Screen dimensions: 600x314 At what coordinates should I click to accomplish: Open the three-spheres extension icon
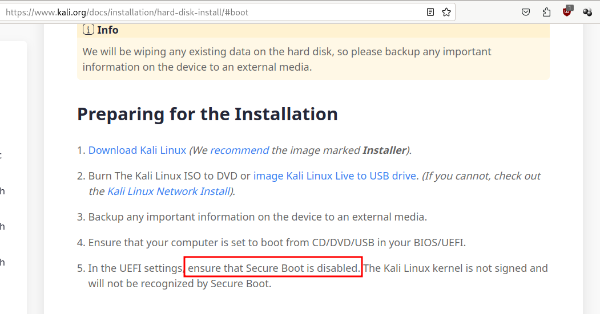coord(587,12)
